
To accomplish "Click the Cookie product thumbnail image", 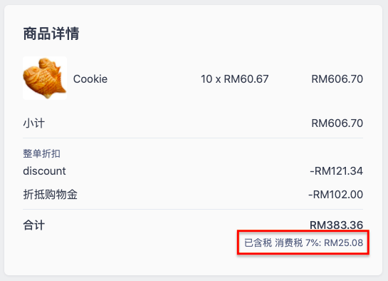I will click(45, 78).
